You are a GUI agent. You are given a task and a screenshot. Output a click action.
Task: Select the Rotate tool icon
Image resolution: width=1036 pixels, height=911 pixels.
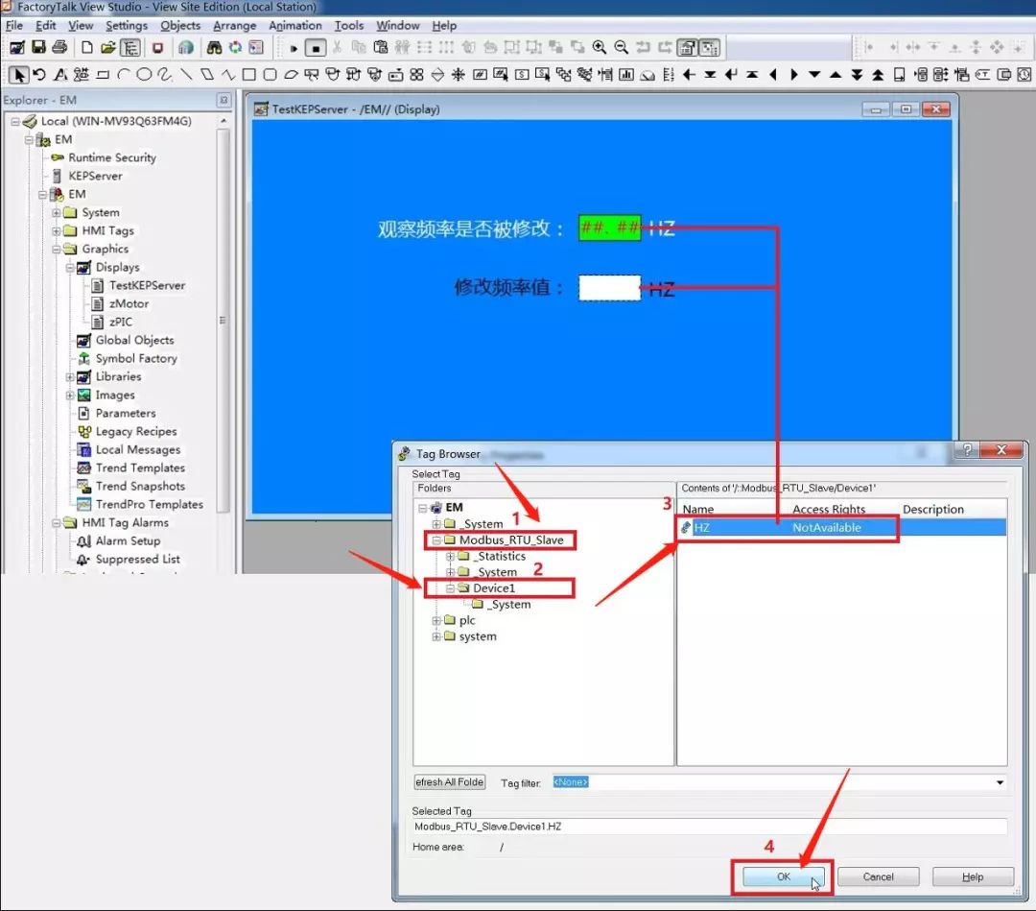coord(39,75)
